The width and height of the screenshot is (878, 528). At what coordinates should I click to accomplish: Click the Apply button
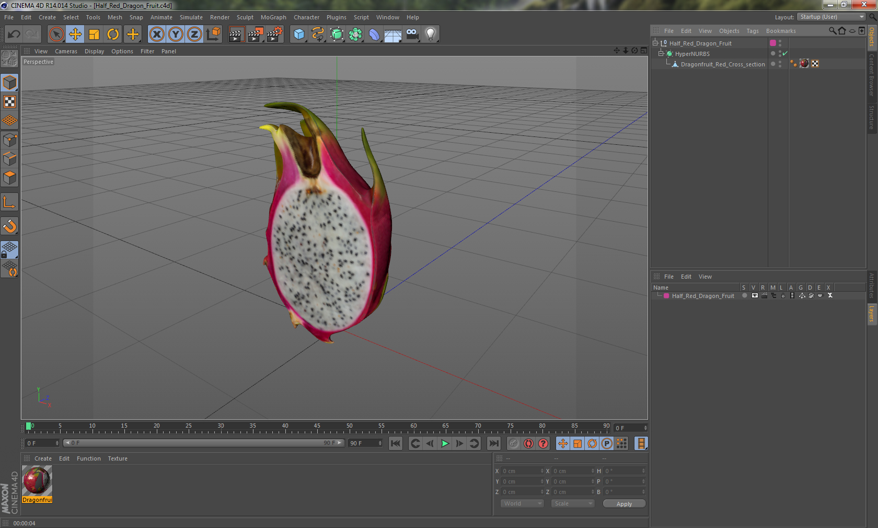(x=624, y=504)
